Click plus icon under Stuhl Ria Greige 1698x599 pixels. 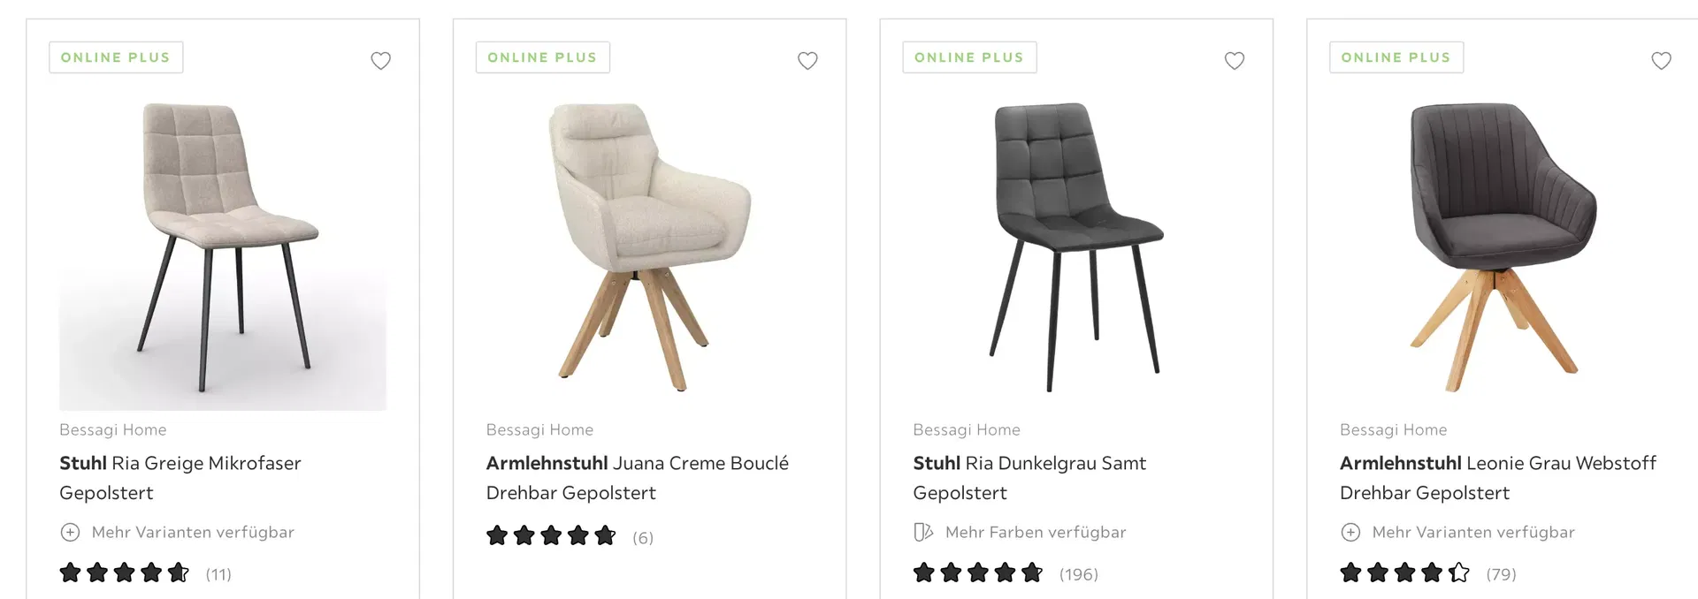[x=70, y=533]
